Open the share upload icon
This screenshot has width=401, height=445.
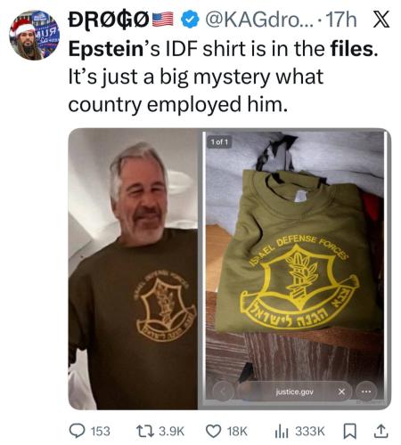tap(381, 431)
